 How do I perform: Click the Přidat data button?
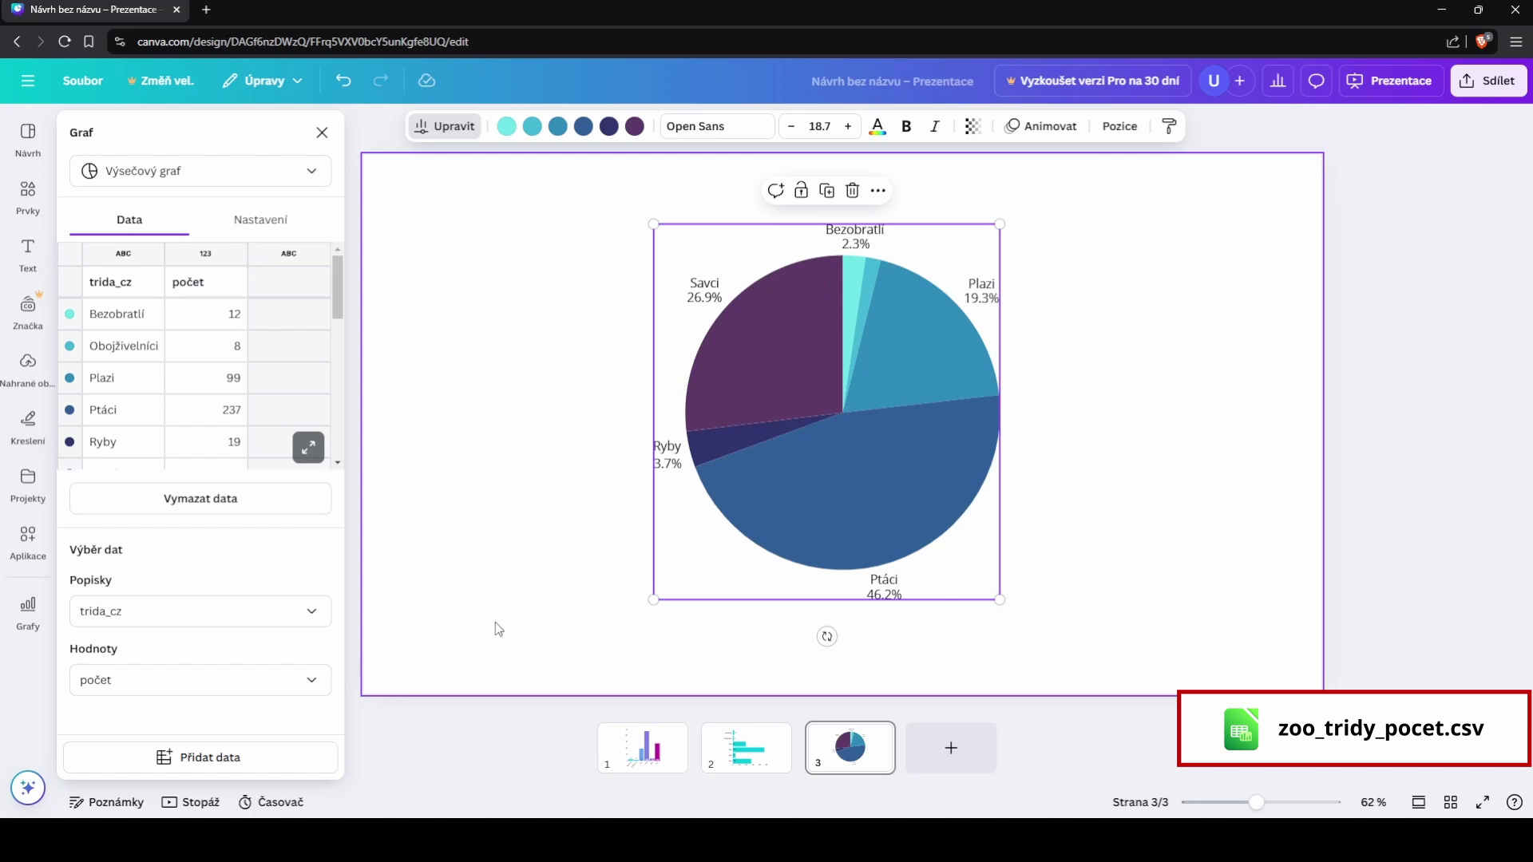coord(200,757)
